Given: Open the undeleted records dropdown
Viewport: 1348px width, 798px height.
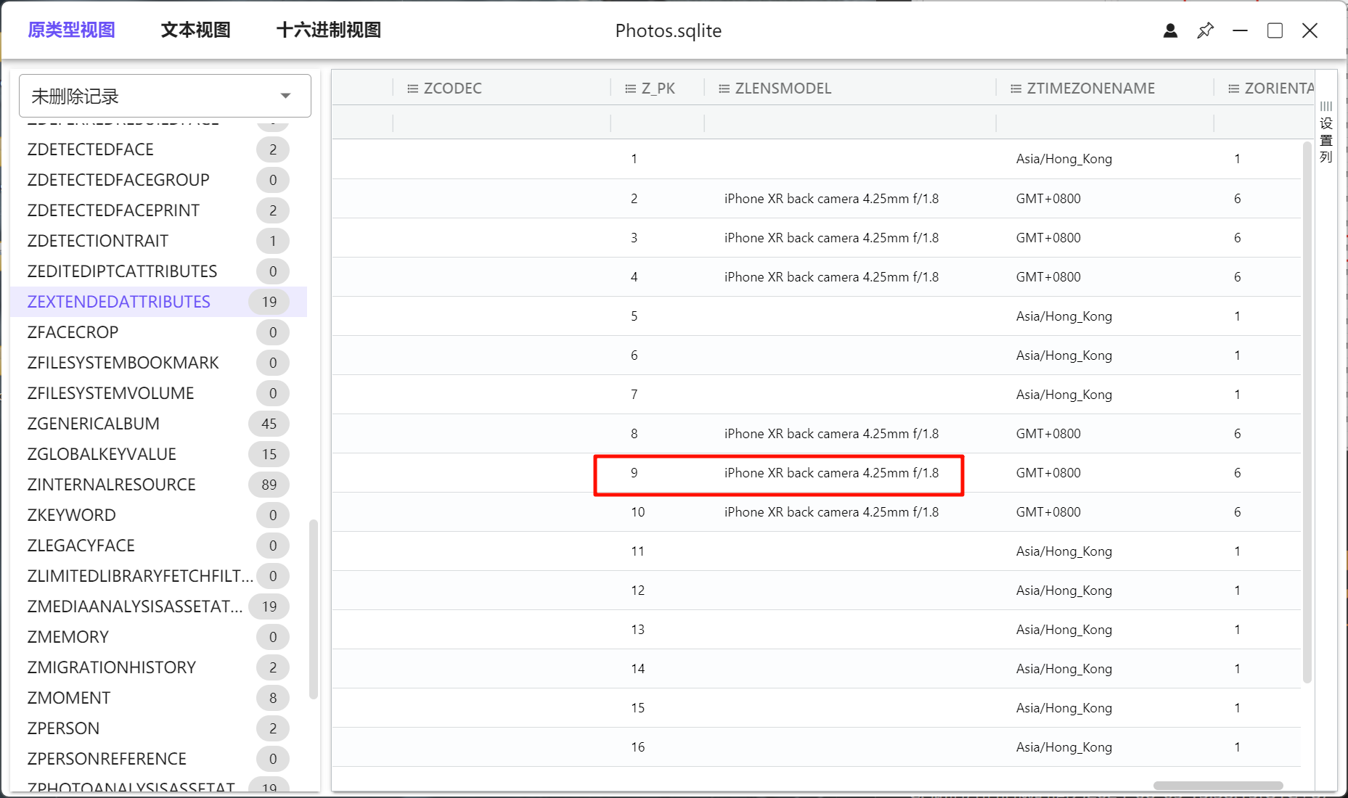Looking at the screenshot, I should tap(165, 96).
